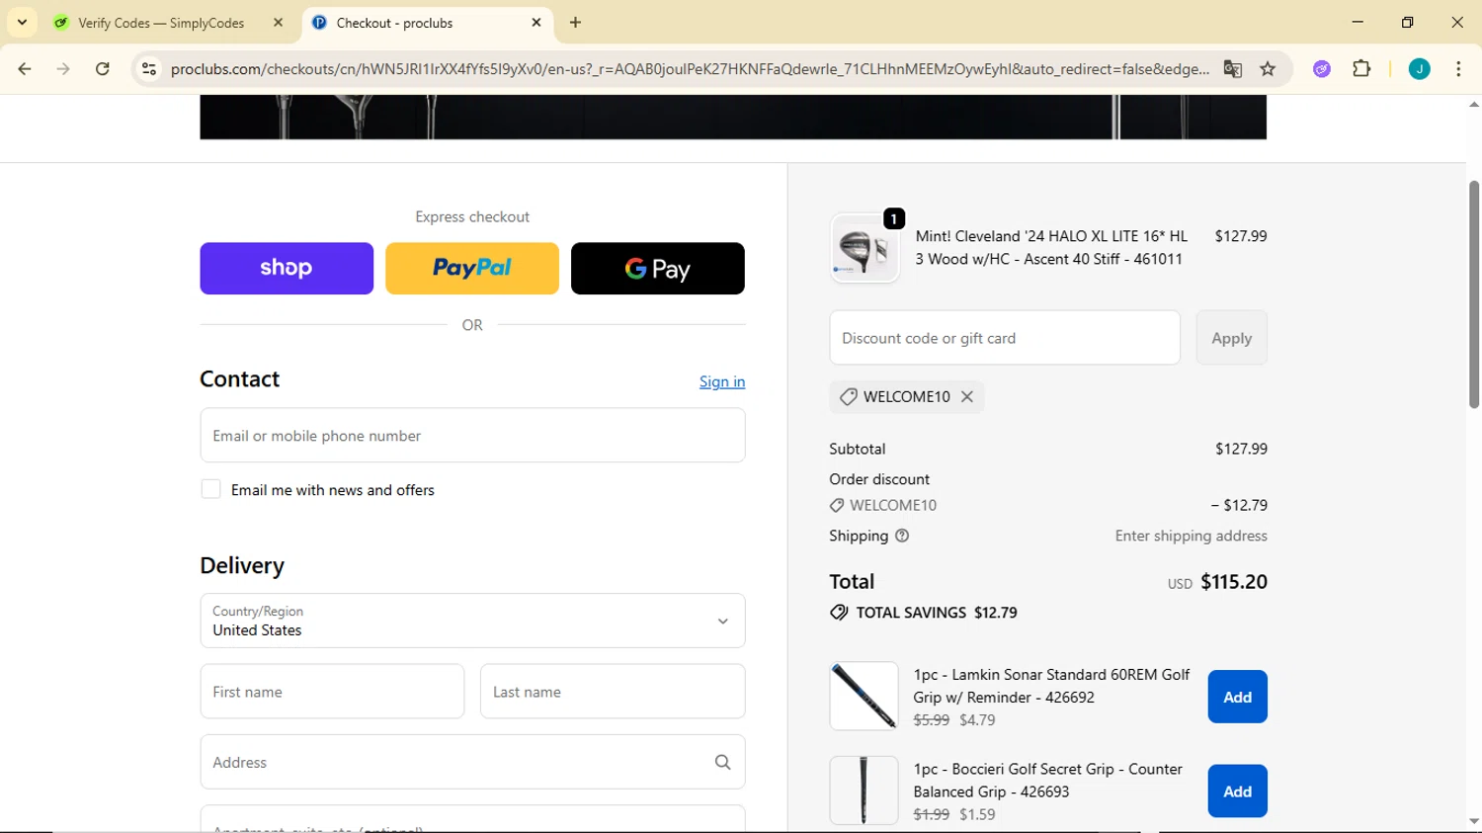Click the Subtotal $127.99 value

pyautogui.click(x=1241, y=449)
